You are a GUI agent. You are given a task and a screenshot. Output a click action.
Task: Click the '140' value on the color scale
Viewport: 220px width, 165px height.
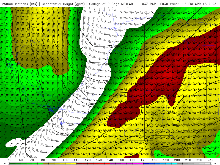pyautogui.click(x=110, y=160)
